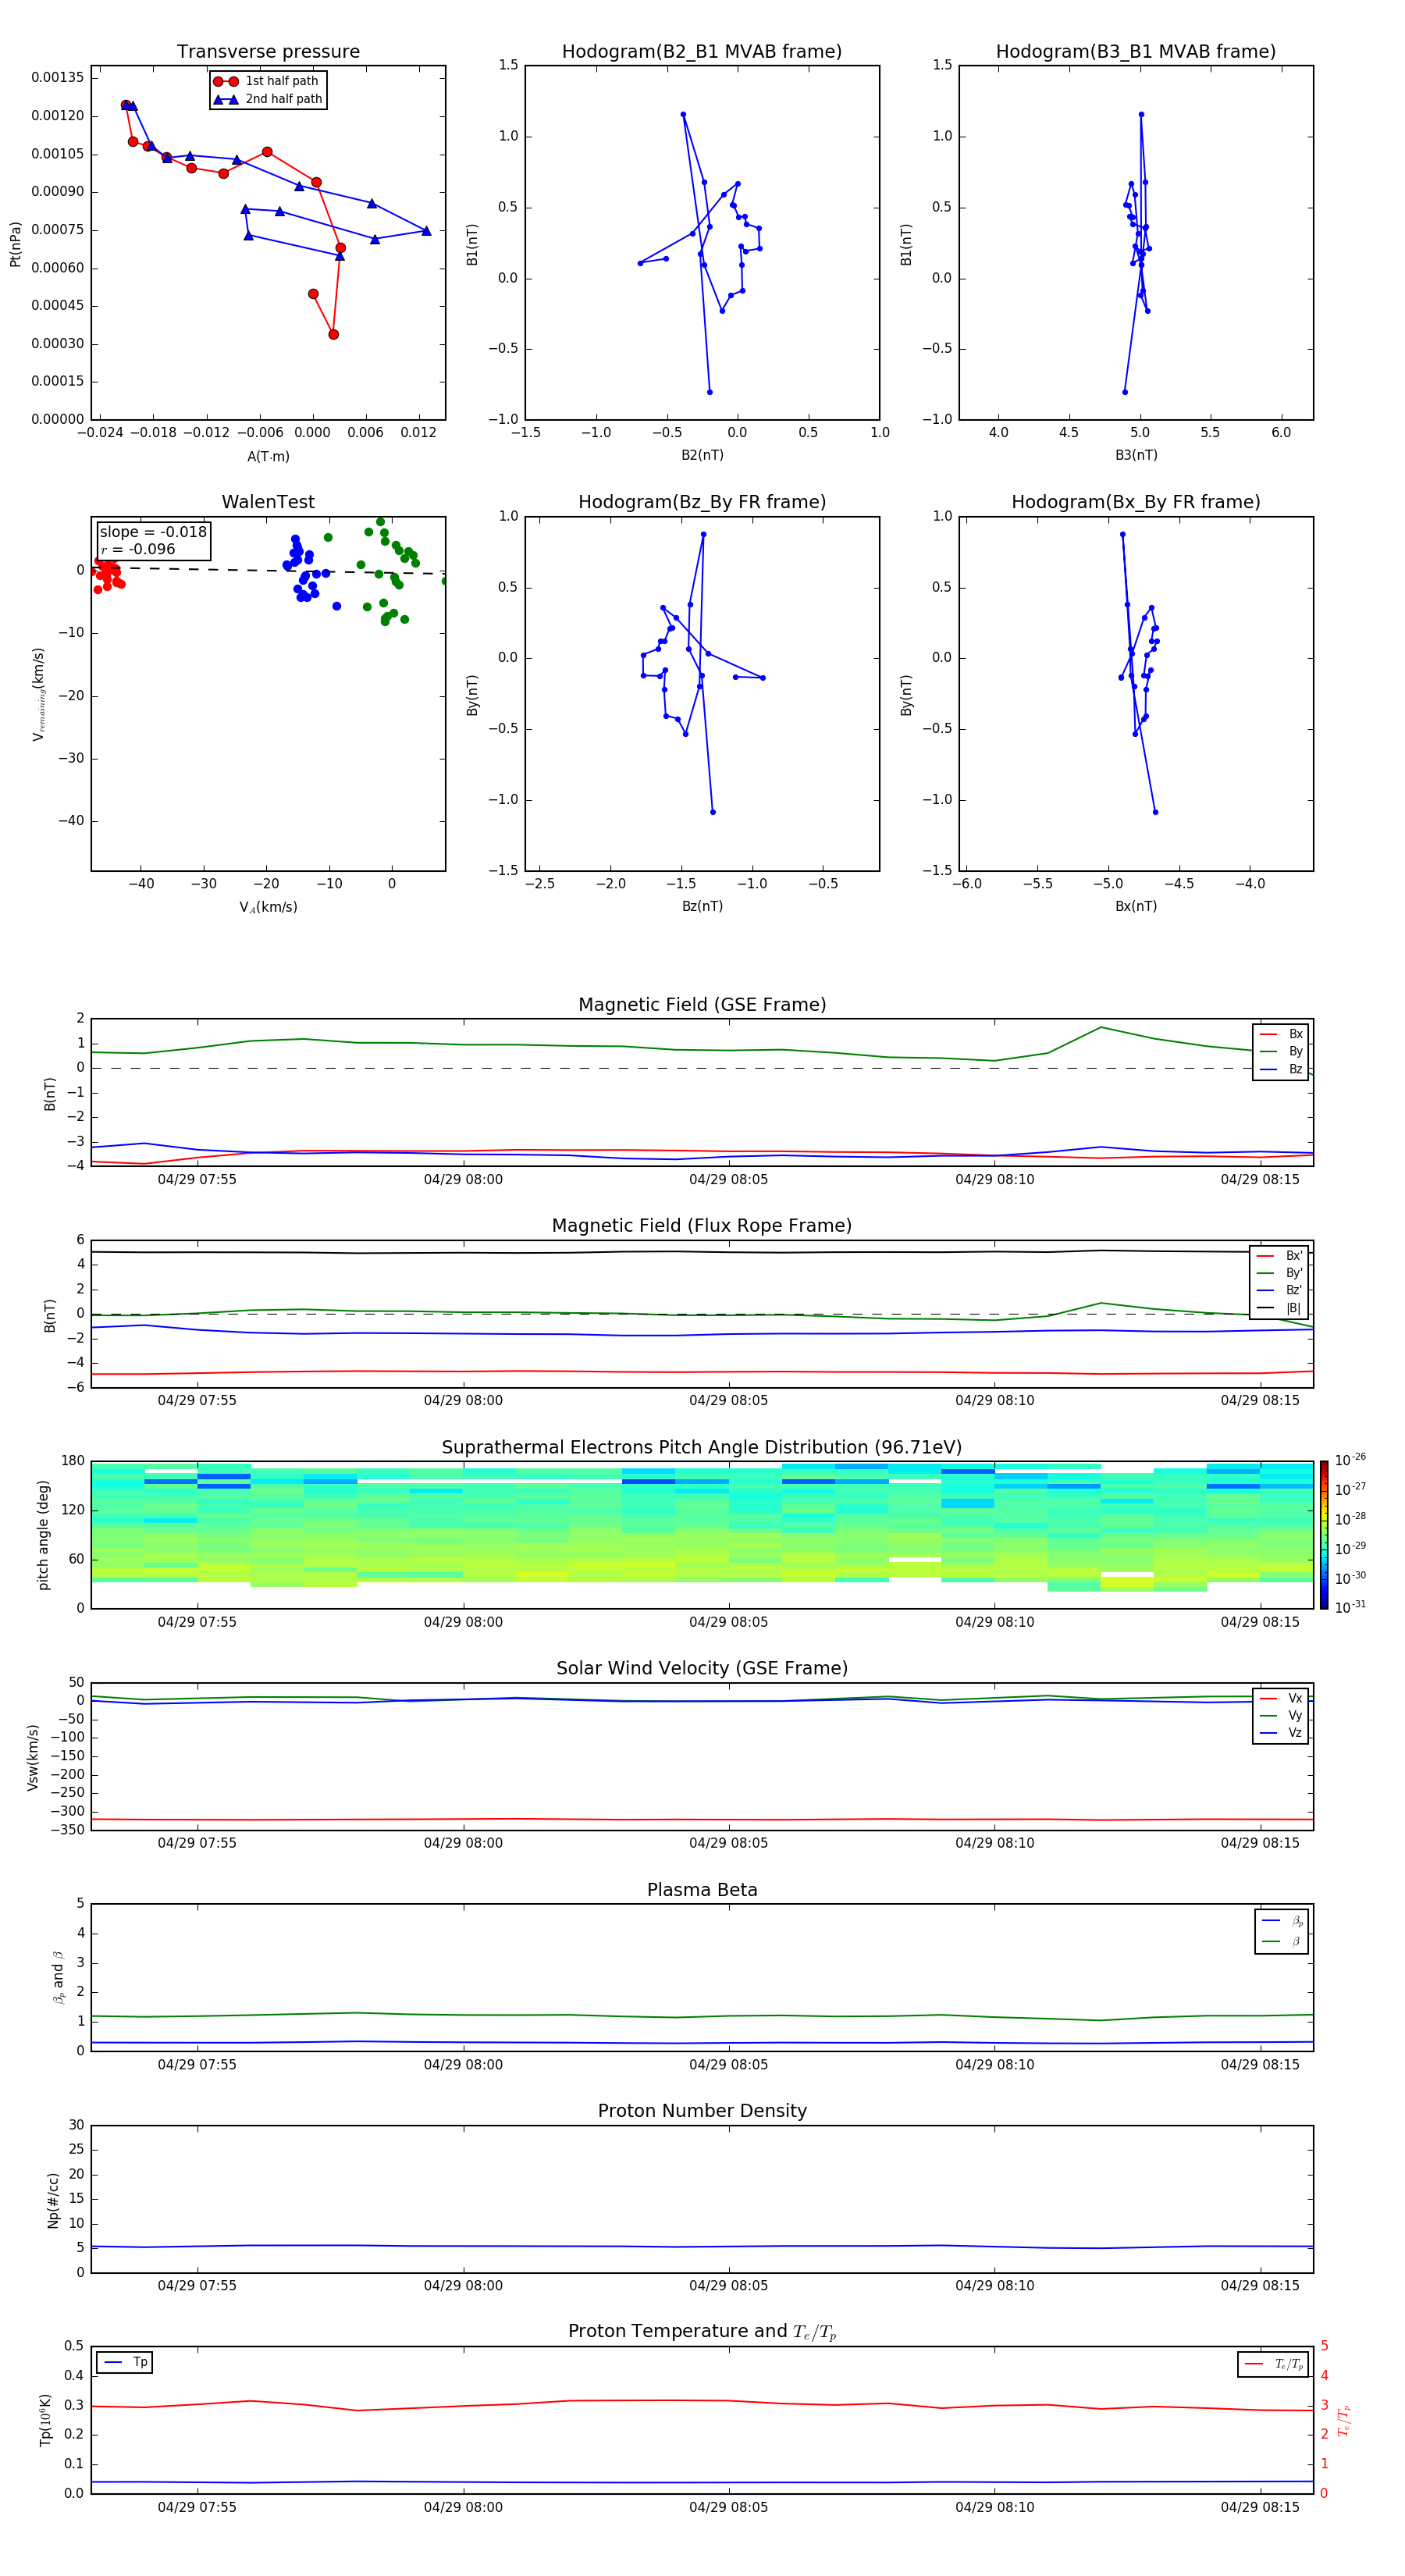The width and height of the screenshot is (1405, 2576).
Task: Select the Vx entry in velocity legend
Action: [1281, 1698]
